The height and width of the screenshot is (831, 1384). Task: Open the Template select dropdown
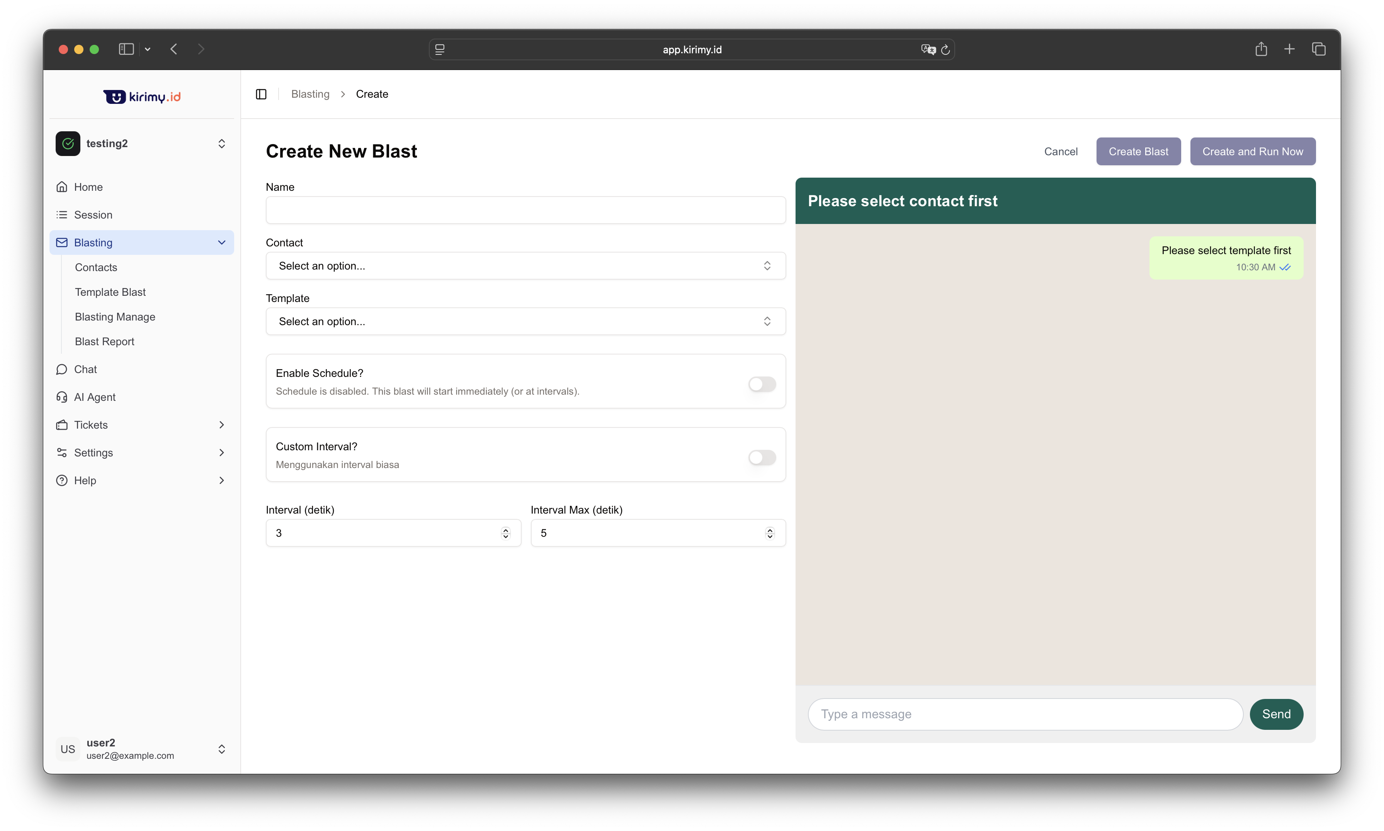525,321
